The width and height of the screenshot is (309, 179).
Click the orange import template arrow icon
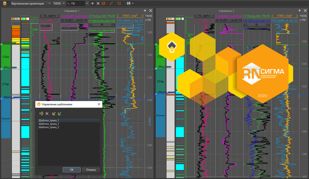pos(54,113)
